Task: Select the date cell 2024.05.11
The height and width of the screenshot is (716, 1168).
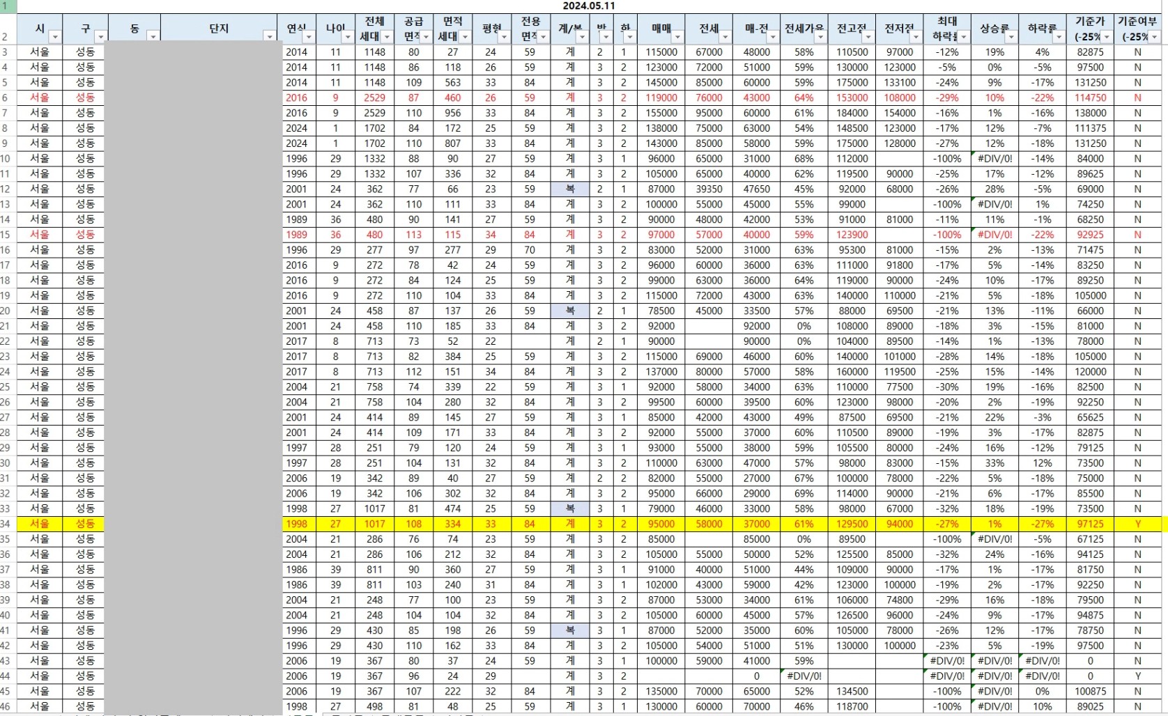Action: (x=589, y=6)
